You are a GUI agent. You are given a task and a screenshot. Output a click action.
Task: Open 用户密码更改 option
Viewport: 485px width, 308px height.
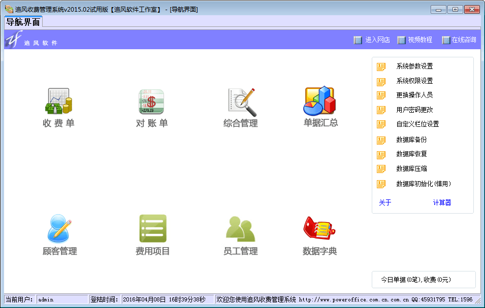(414, 110)
